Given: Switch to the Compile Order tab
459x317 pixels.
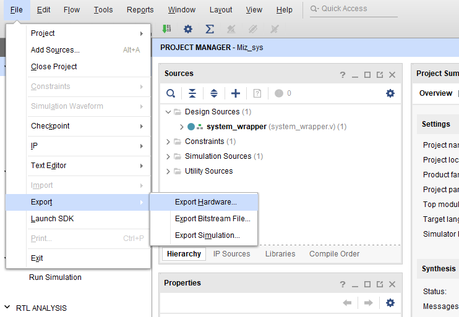Looking at the screenshot, I should (x=334, y=254).
